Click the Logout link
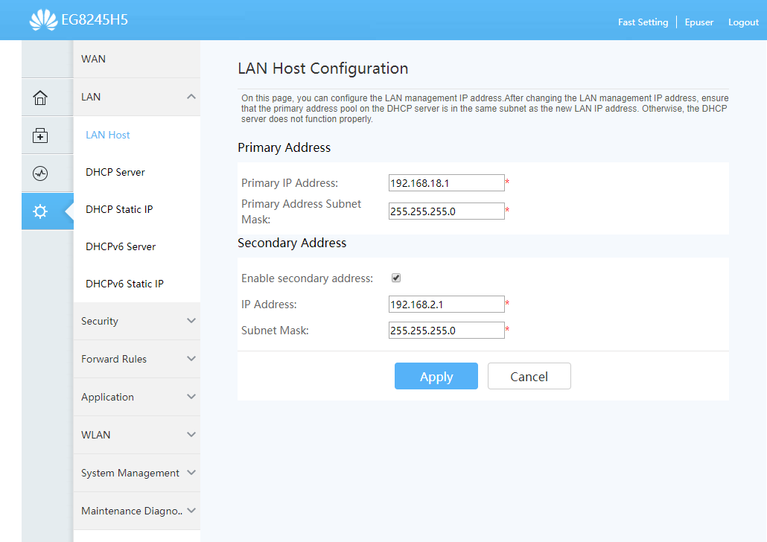This screenshot has width=767, height=542. click(743, 22)
